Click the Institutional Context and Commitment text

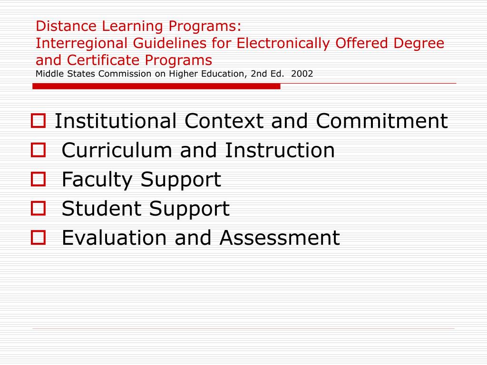click(251, 121)
